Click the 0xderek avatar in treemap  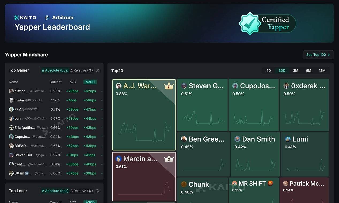(286, 86)
